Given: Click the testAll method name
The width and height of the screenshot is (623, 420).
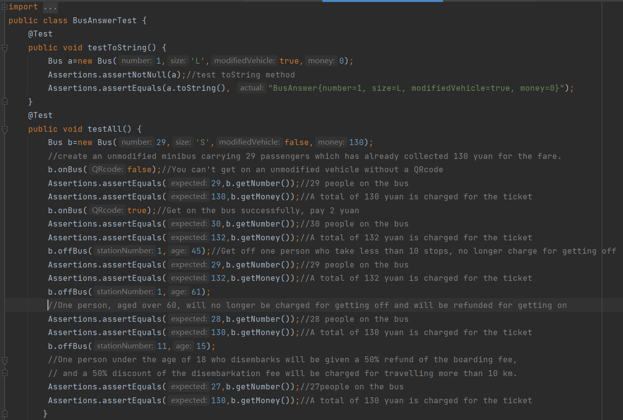Looking at the screenshot, I should [x=105, y=129].
